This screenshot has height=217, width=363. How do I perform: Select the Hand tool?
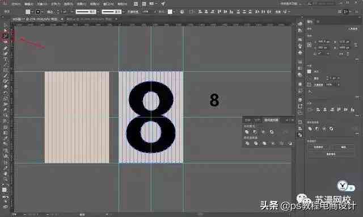point(6,173)
